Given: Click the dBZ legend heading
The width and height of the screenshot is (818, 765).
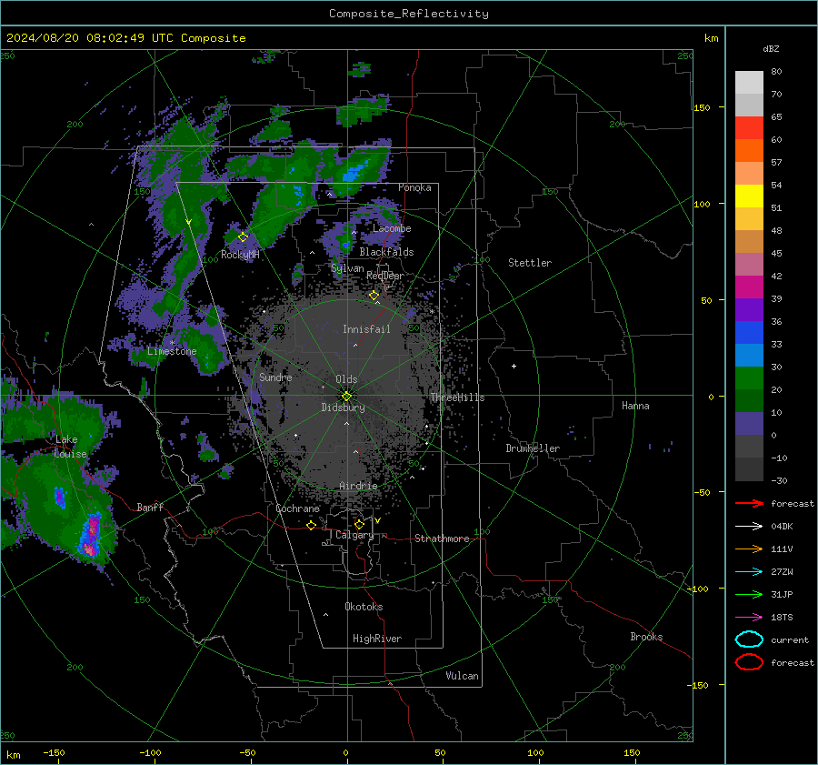Looking at the screenshot, I should [771, 48].
